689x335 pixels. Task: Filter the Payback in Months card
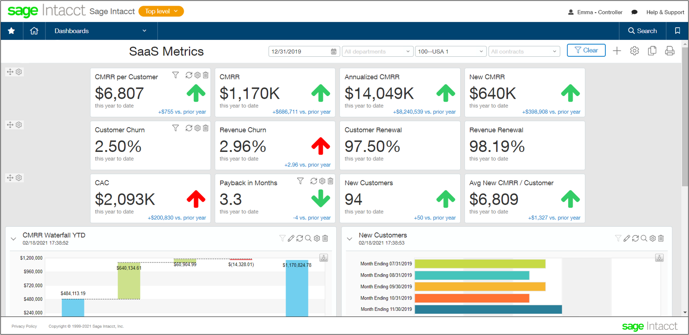click(x=300, y=181)
